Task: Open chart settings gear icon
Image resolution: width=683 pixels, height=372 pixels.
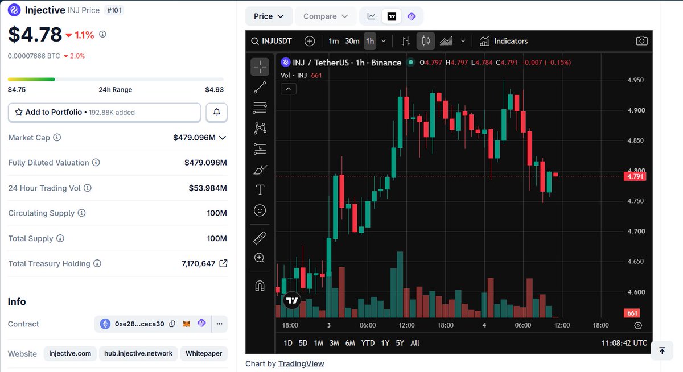Action: pyautogui.click(x=638, y=325)
